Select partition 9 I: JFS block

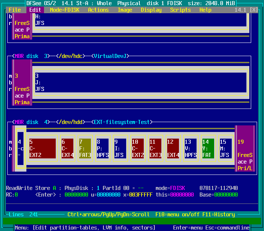tap(120, 148)
